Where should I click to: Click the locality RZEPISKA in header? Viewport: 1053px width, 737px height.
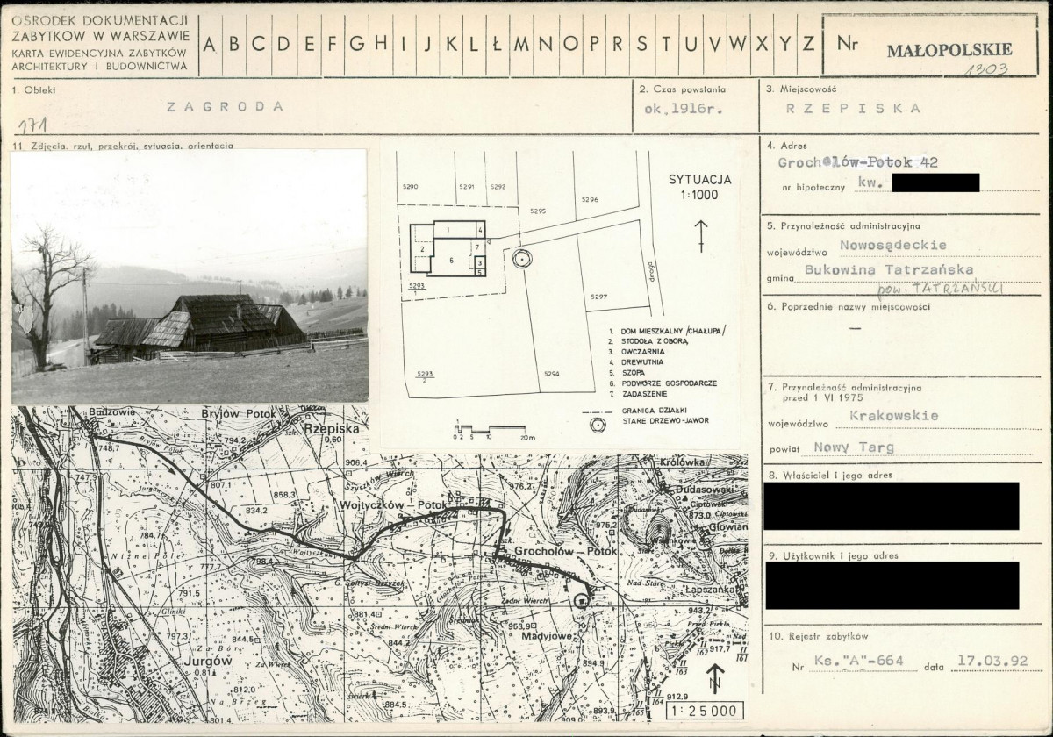[854, 109]
